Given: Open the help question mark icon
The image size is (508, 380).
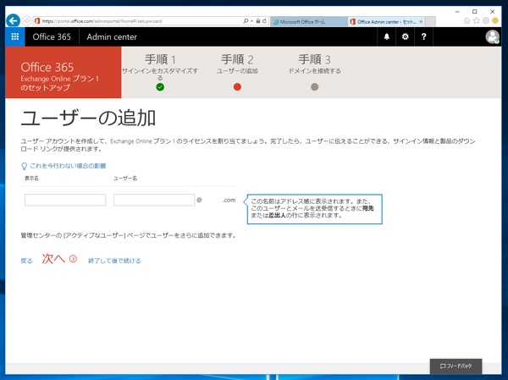Looking at the screenshot, I should 423,36.
